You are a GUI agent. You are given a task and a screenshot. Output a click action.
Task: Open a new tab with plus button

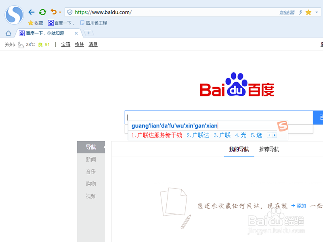[89, 33]
